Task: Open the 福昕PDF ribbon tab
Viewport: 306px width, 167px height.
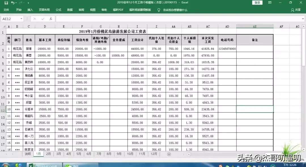Action: (x=118, y=10)
